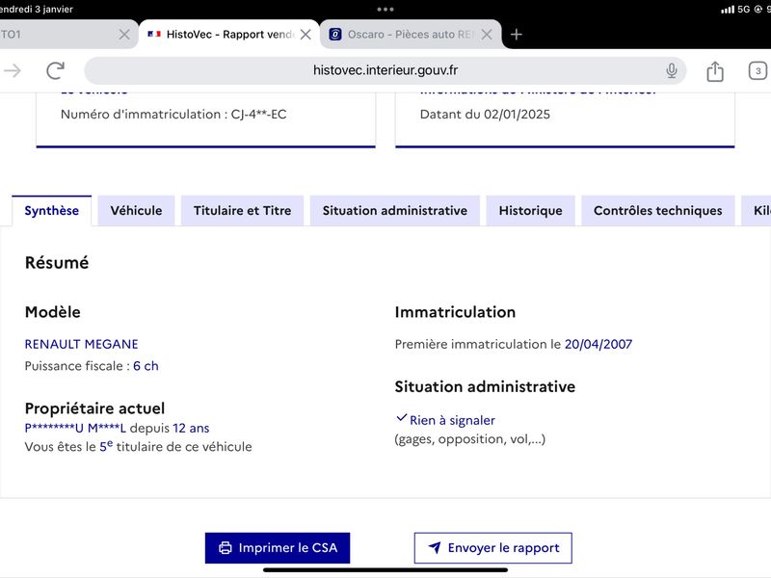Tap the three-dot multitasking menu

(x=385, y=10)
